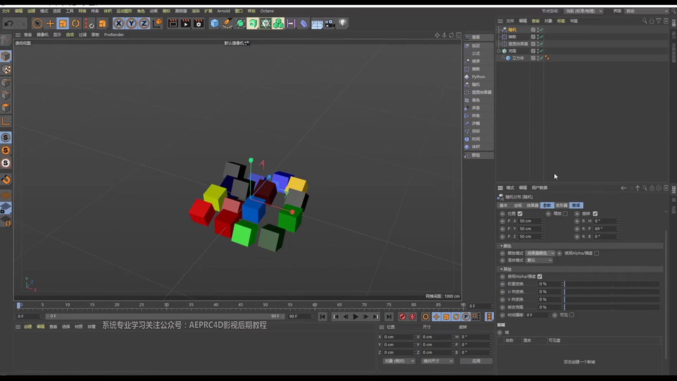Click the Undo arrow icon

8,23
